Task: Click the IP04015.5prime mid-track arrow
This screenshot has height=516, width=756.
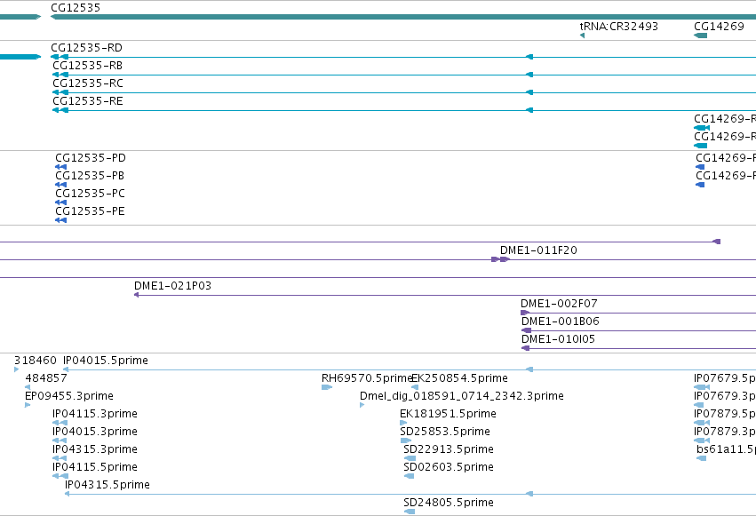Action: point(529,370)
